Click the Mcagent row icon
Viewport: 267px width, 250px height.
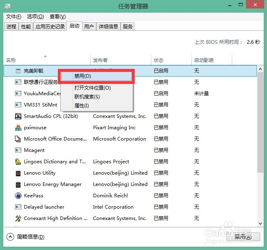(x=18, y=150)
